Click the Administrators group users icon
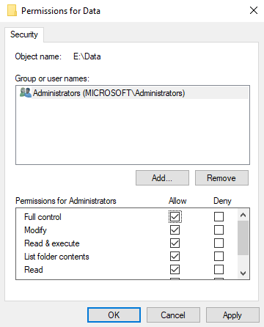Image resolution: width=264 pixels, height=327 pixels. 26,92
